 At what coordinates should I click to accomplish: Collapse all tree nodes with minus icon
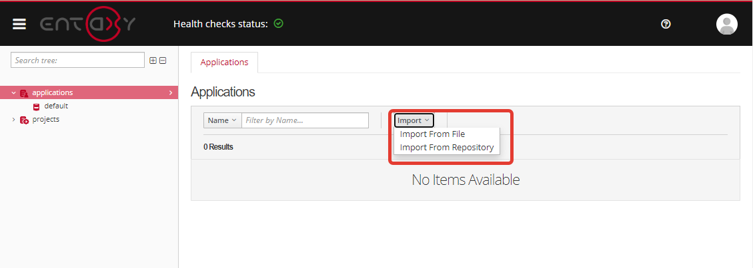point(163,61)
